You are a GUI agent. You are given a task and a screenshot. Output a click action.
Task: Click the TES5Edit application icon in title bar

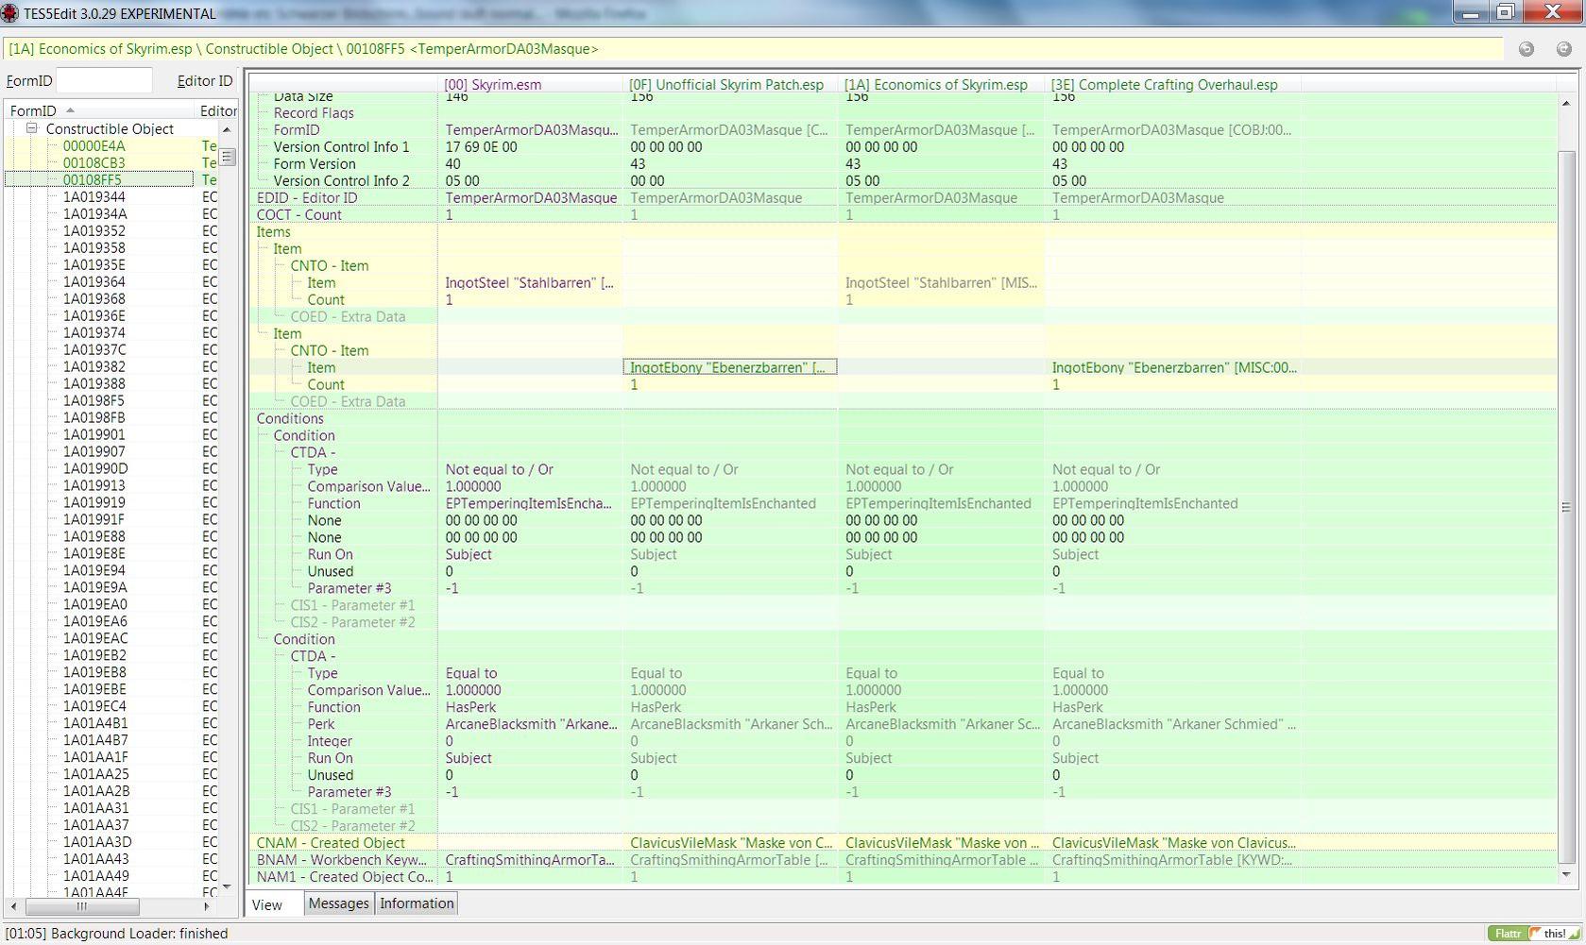pyautogui.click(x=9, y=13)
